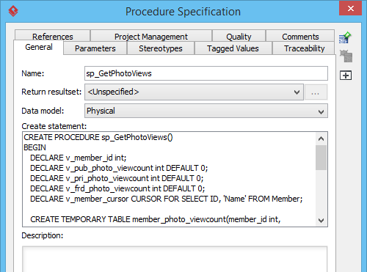This screenshot has width=367, height=272.
Task: Click the plus expand icon on the right side
Action: click(x=346, y=76)
